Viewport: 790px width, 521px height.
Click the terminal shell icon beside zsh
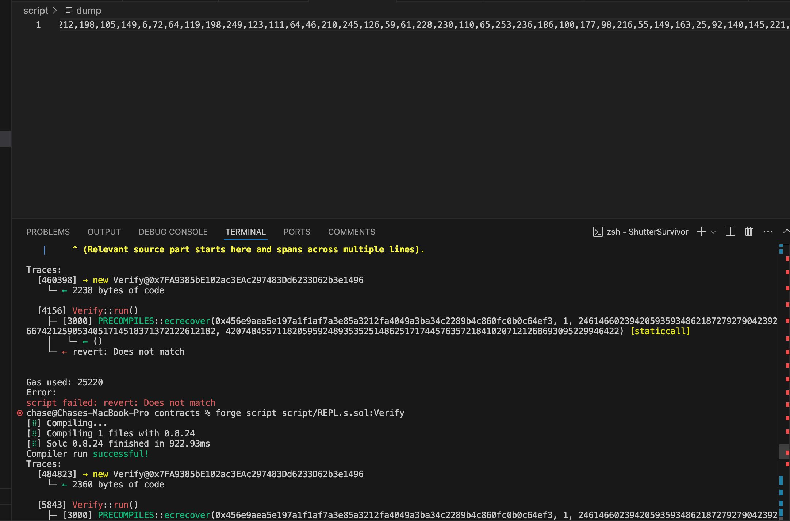click(x=598, y=232)
